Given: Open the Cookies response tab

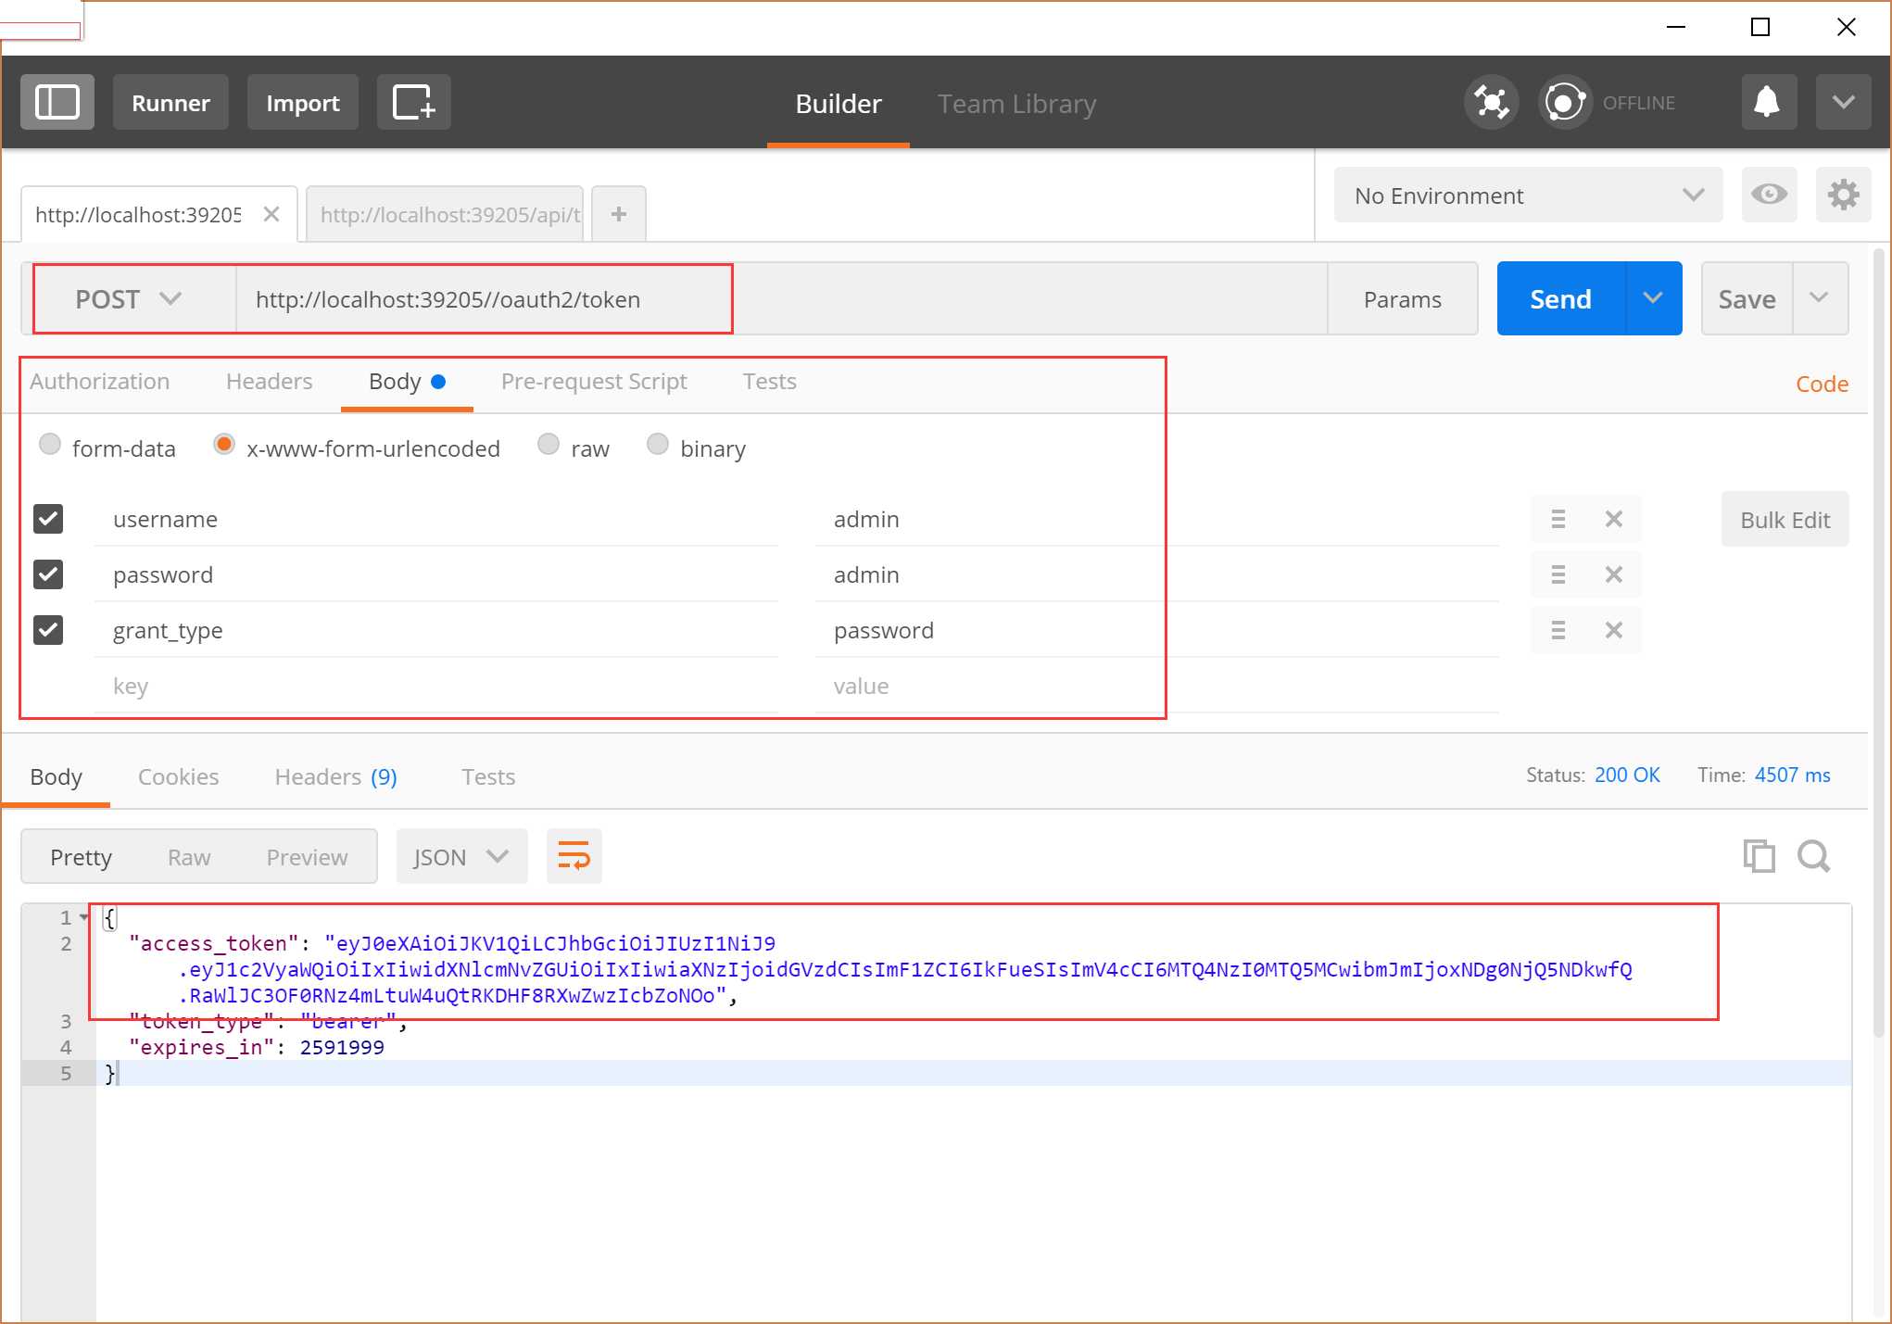Looking at the screenshot, I should click(x=178, y=776).
